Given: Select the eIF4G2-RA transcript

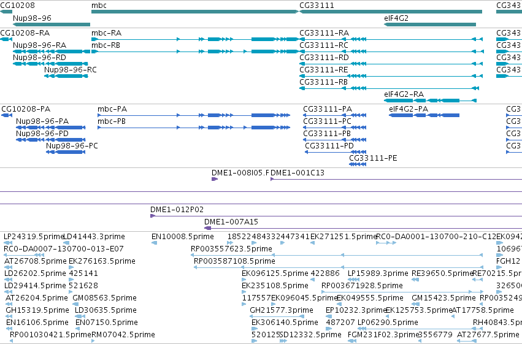Looking at the screenshot, I should click(430, 101).
